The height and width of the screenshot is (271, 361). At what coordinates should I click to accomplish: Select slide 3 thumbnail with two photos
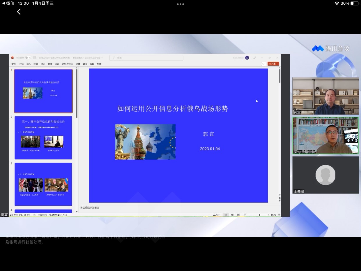43,184
